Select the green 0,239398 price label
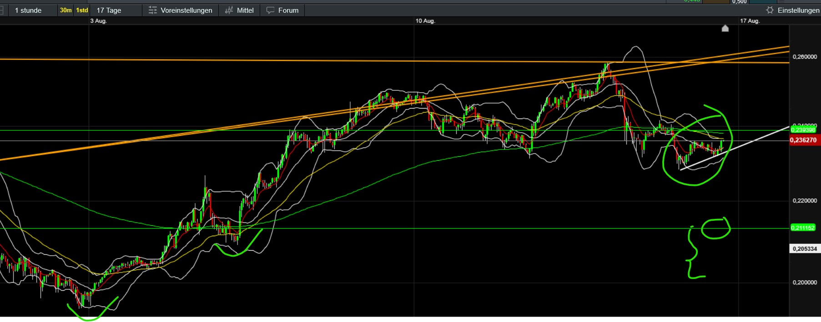821x322 pixels. pyautogui.click(x=803, y=130)
